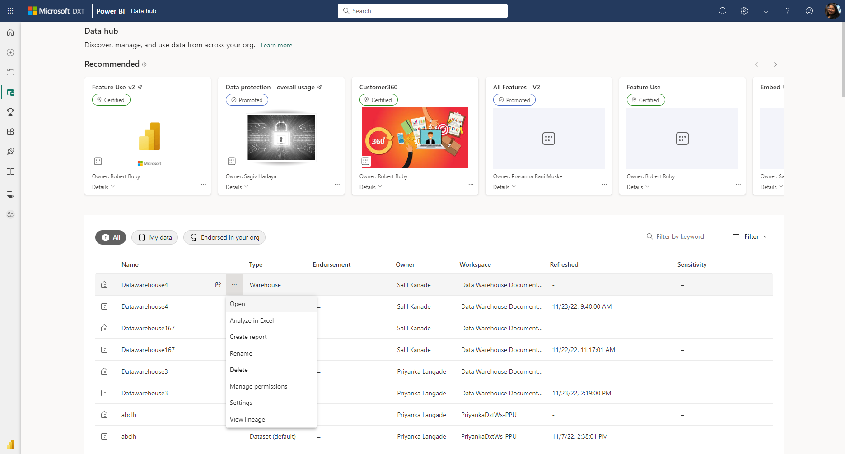This screenshot has width=845, height=454.
Task: Sort by the Name column header
Action: 130,264
